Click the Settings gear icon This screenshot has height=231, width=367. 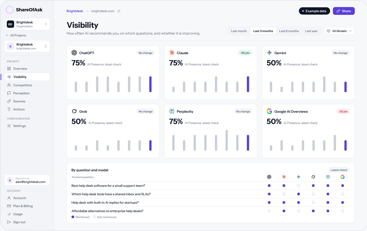pos(9,126)
